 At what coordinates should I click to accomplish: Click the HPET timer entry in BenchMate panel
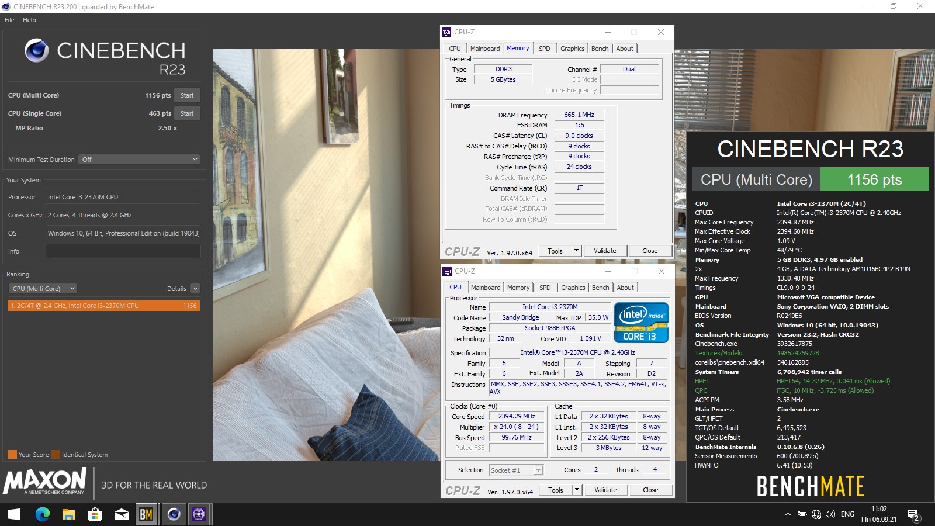[792, 381]
